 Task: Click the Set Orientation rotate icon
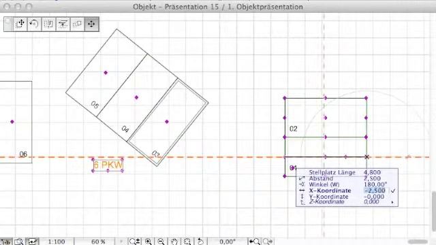(x=200, y=242)
